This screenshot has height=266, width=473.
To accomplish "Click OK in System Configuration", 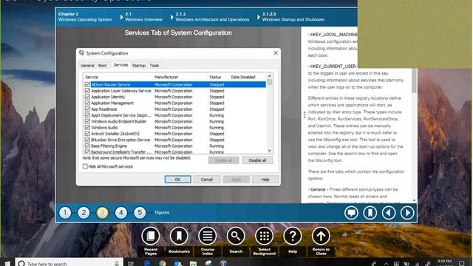I will pos(177,180).
